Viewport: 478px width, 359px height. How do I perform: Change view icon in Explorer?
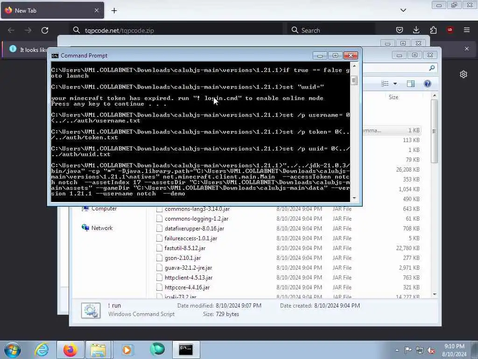pyautogui.click(x=385, y=84)
